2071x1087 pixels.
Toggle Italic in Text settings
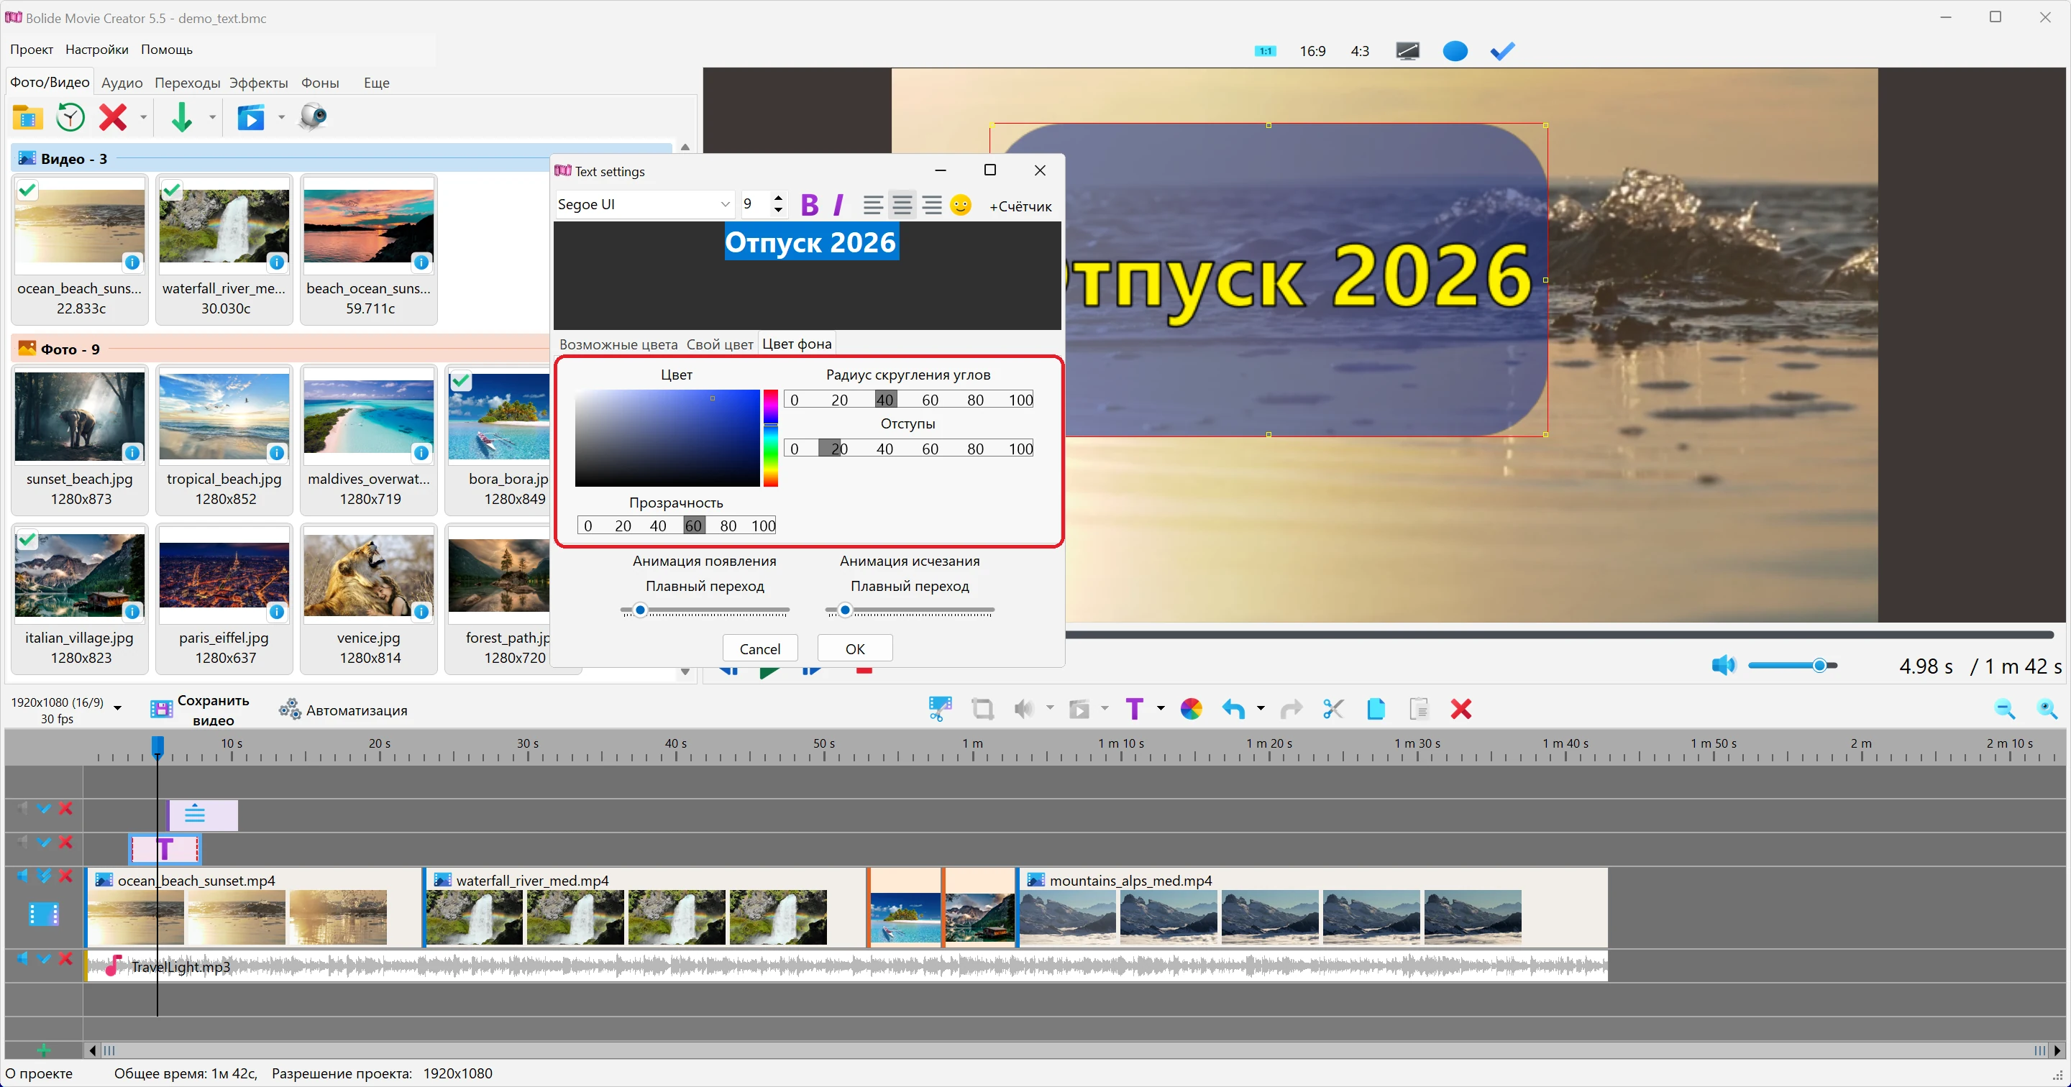(838, 205)
